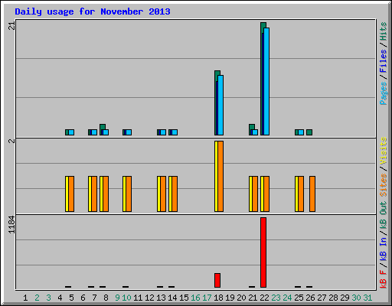
Task: Click the 'Hits' legend label
Action: 384,31
